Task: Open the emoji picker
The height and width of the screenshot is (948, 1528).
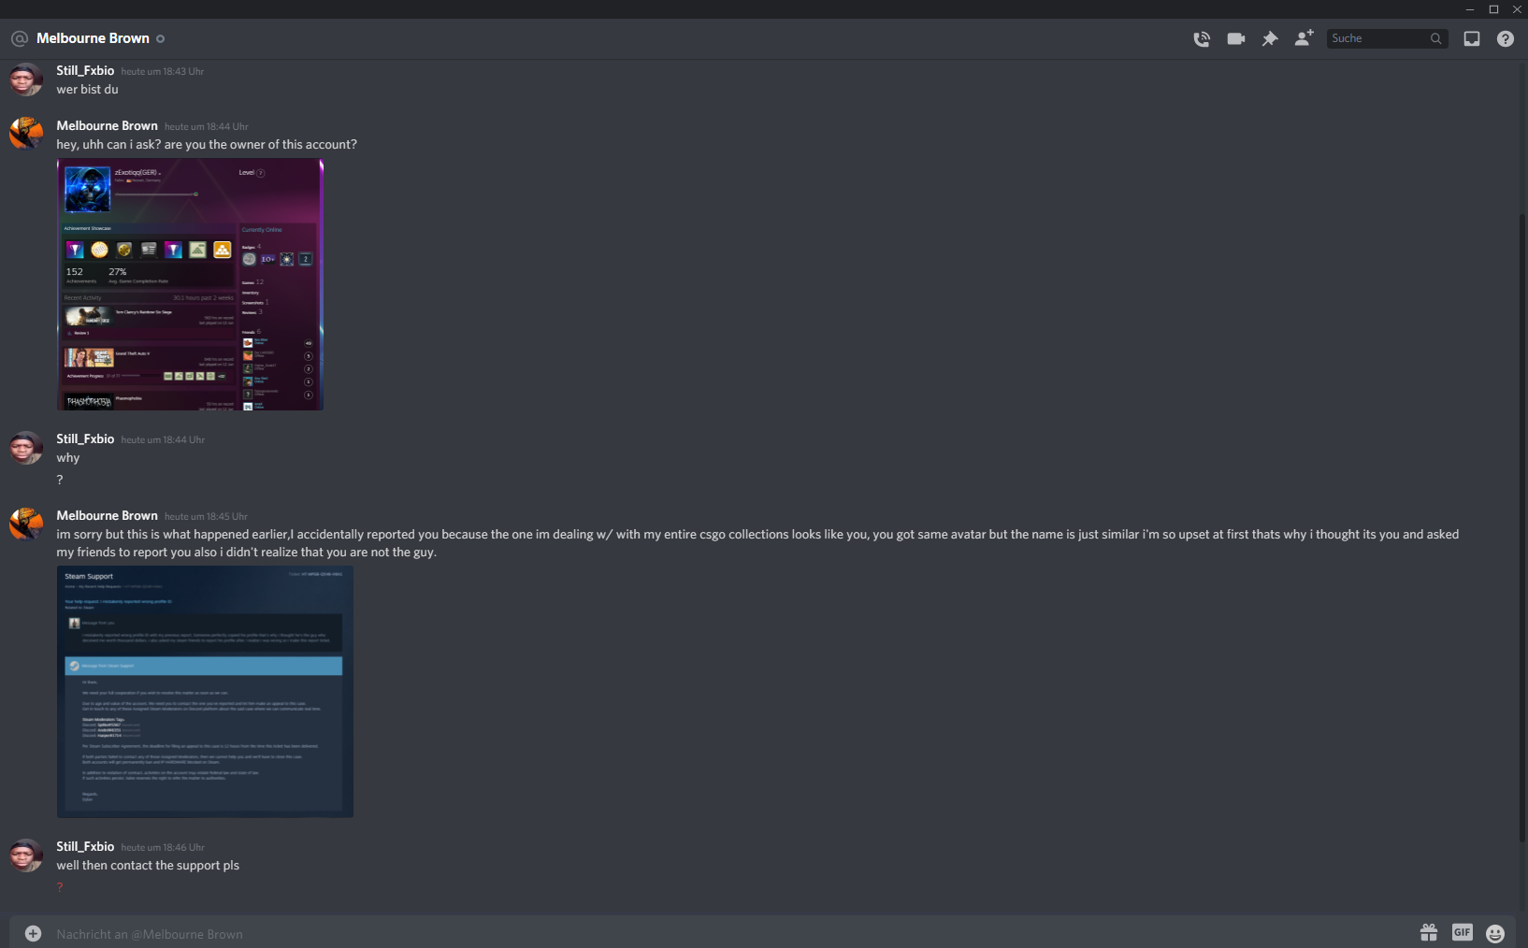Action: point(1495,933)
